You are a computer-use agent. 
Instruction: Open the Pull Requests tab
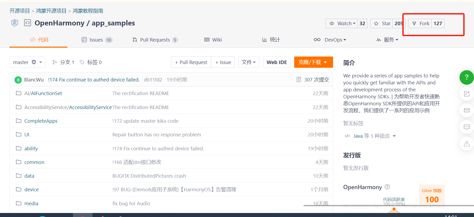[155, 40]
